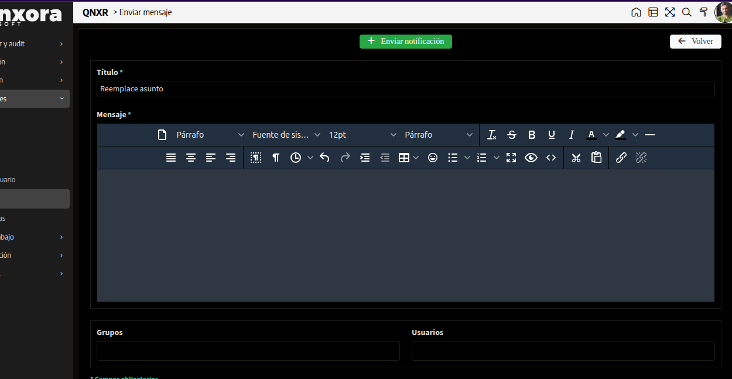Click the insert link icon
732x379 pixels.
click(621, 158)
